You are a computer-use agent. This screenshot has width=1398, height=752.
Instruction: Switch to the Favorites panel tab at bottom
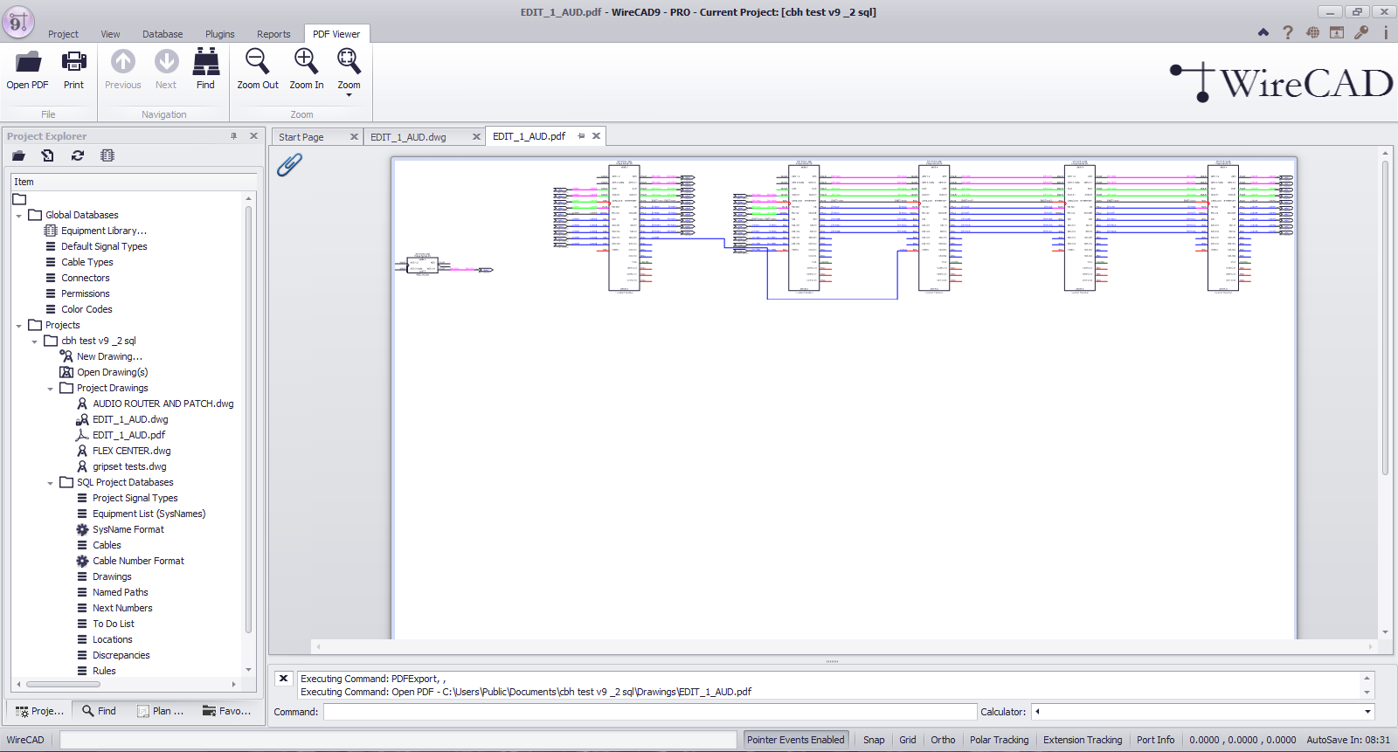[226, 711]
